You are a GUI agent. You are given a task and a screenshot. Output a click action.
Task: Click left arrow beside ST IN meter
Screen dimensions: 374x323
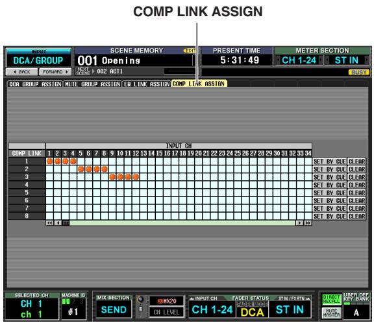pyautogui.click(x=327, y=60)
